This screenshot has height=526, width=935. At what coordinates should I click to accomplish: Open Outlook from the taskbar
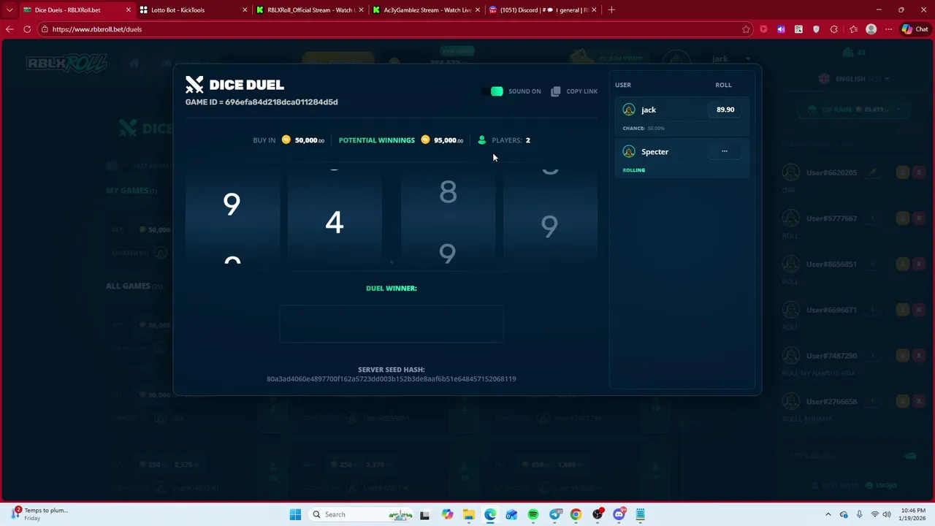511,514
